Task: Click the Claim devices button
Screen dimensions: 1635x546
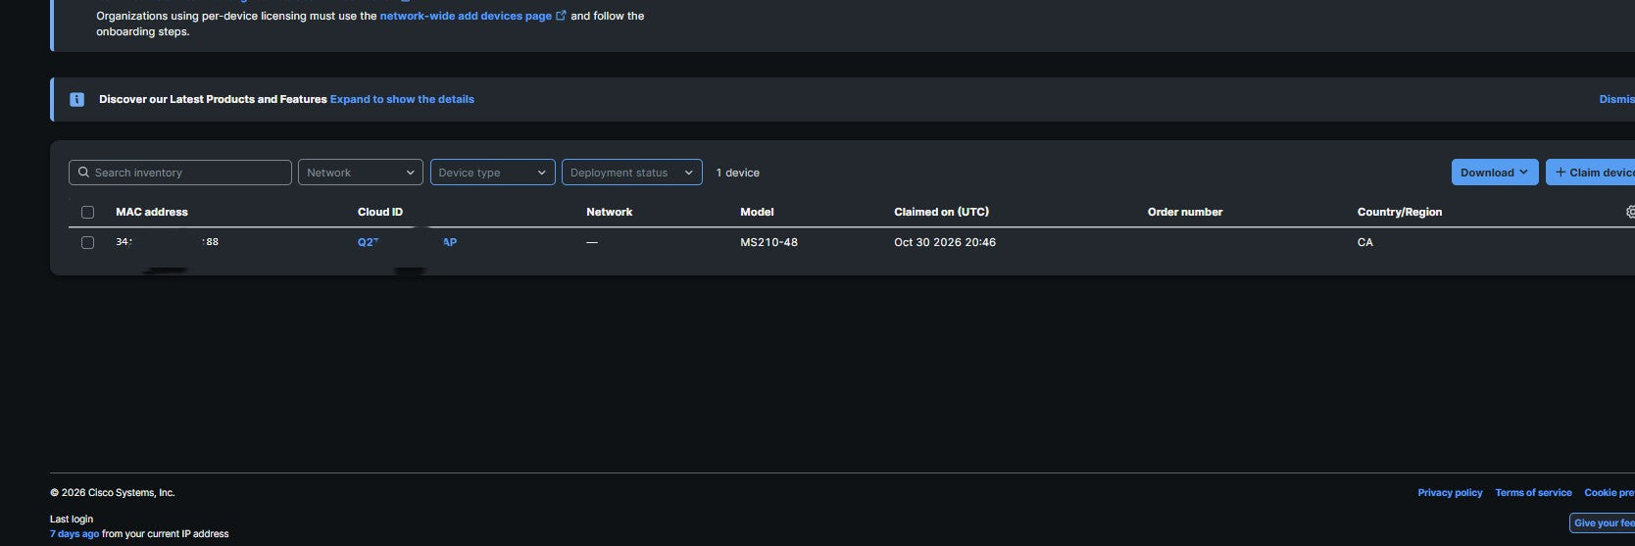Action: coord(1590,173)
